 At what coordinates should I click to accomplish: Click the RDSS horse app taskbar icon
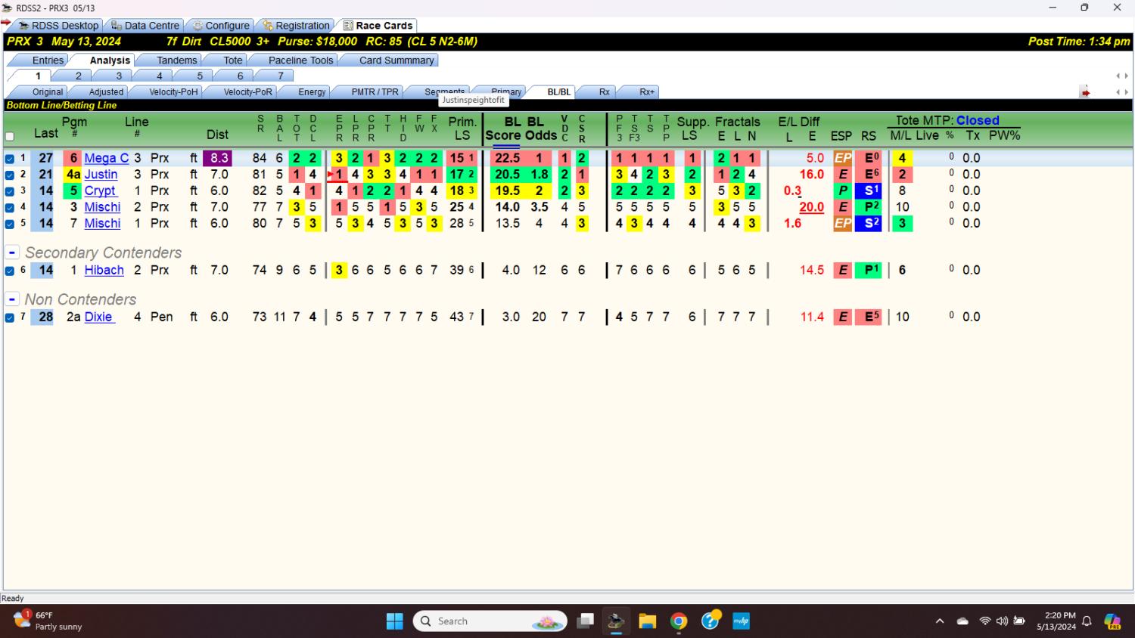[616, 621]
